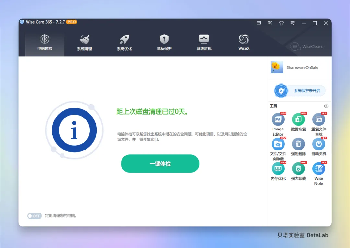Open the 文件/文件夹隐藏 tool

278,149
